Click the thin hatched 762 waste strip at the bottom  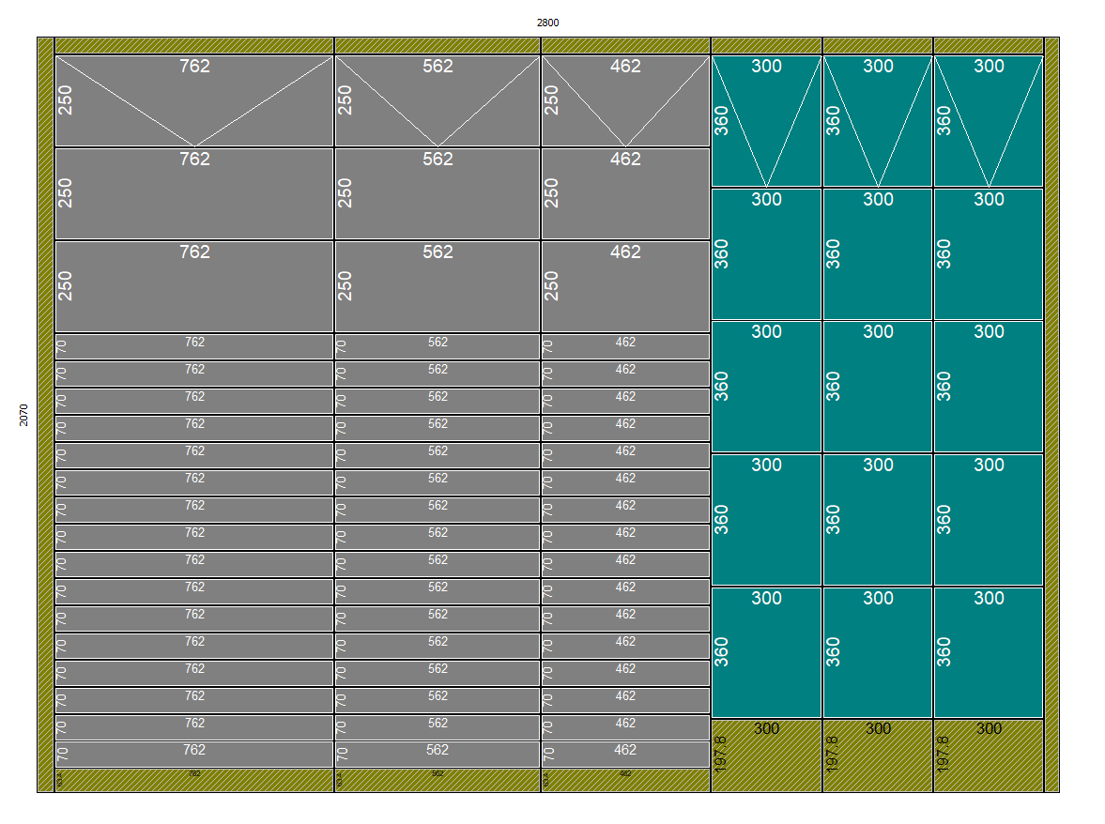tap(194, 780)
